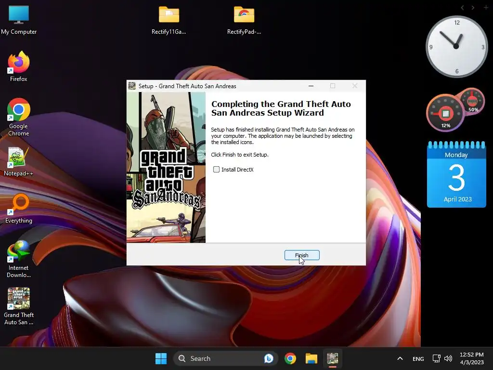Click the CPU meter gadget
This screenshot has width=493, height=370.
[x=445, y=113]
